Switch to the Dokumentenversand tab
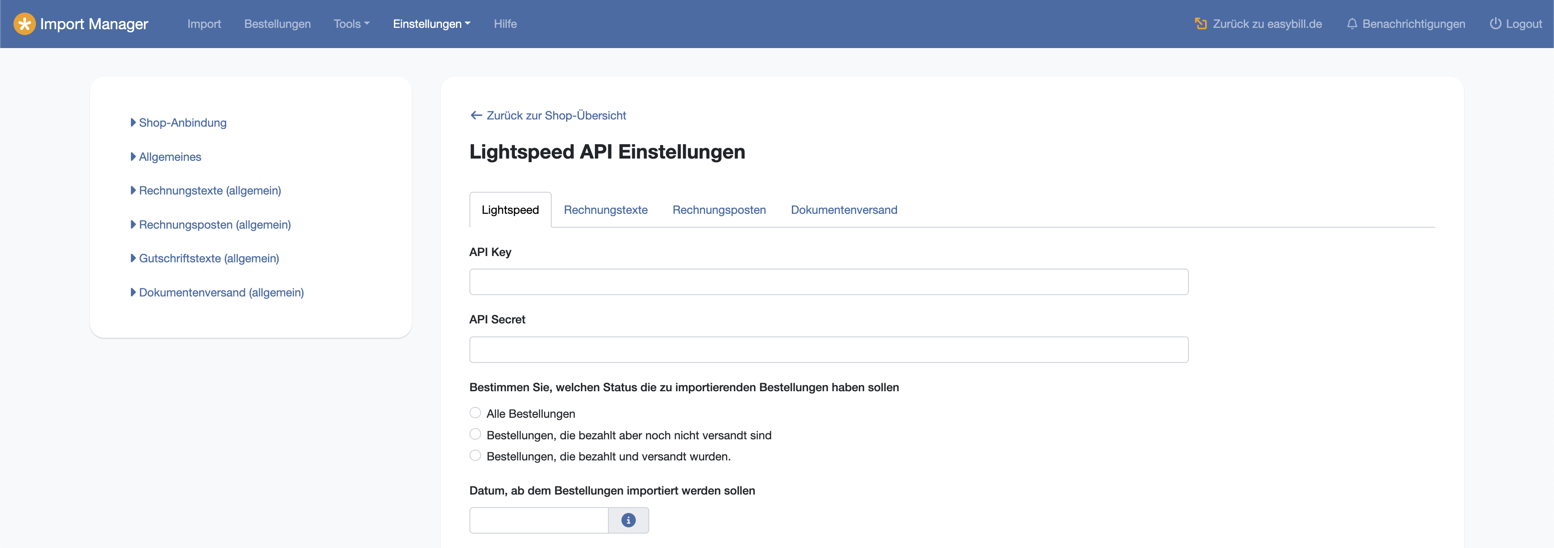The height and width of the screenshot is (548, 1554). (844, 210)
